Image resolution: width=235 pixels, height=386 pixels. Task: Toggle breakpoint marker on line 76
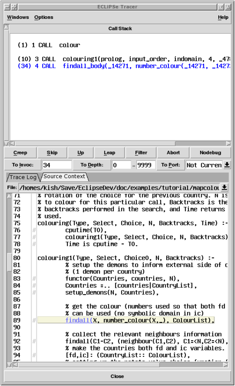[x=34, y=230]
